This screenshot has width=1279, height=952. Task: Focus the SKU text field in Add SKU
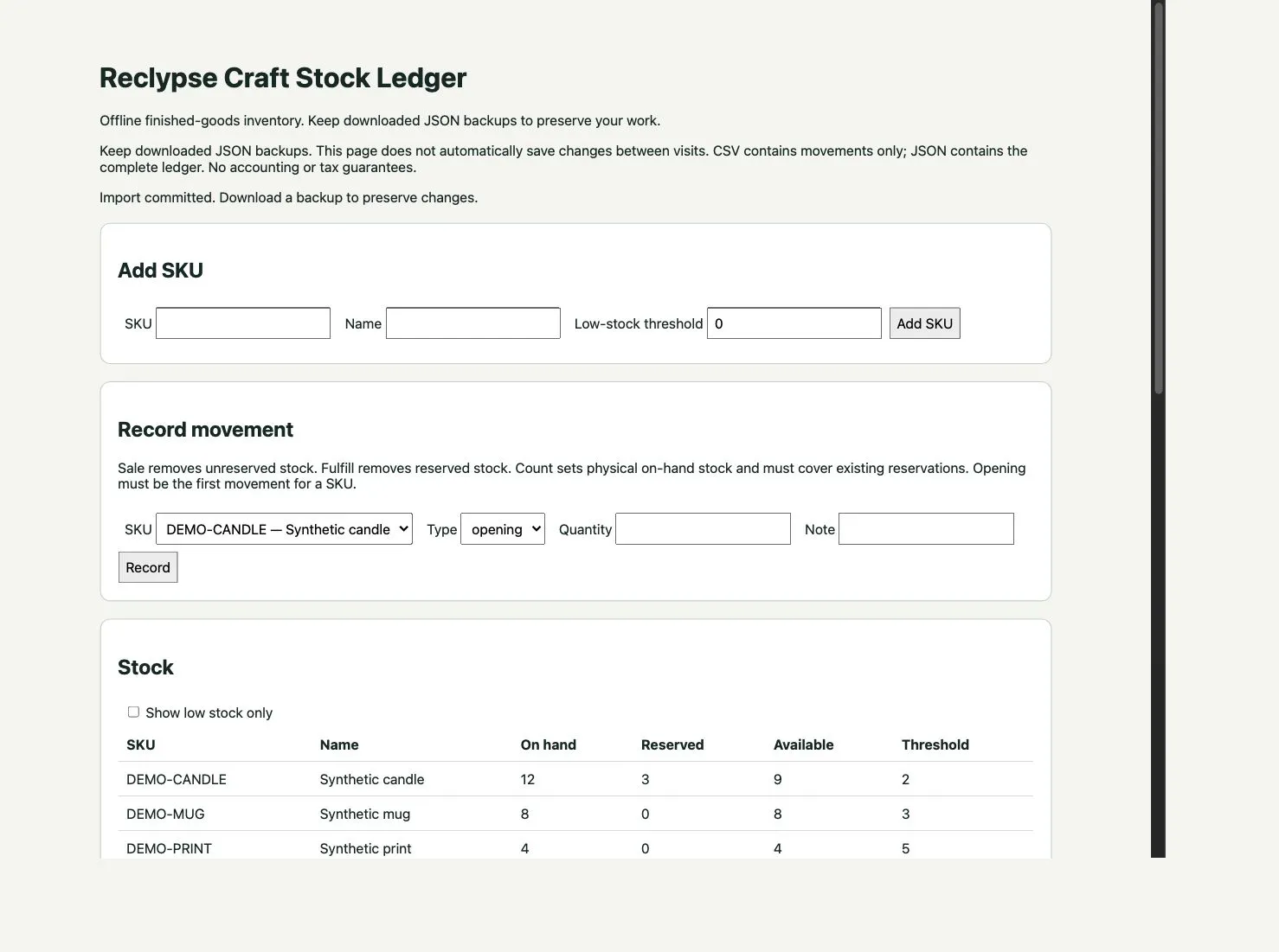(243, 323)
